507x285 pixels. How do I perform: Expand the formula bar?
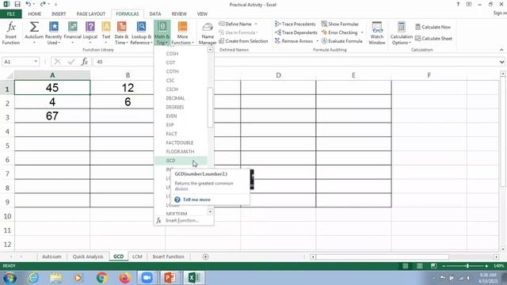501,62
